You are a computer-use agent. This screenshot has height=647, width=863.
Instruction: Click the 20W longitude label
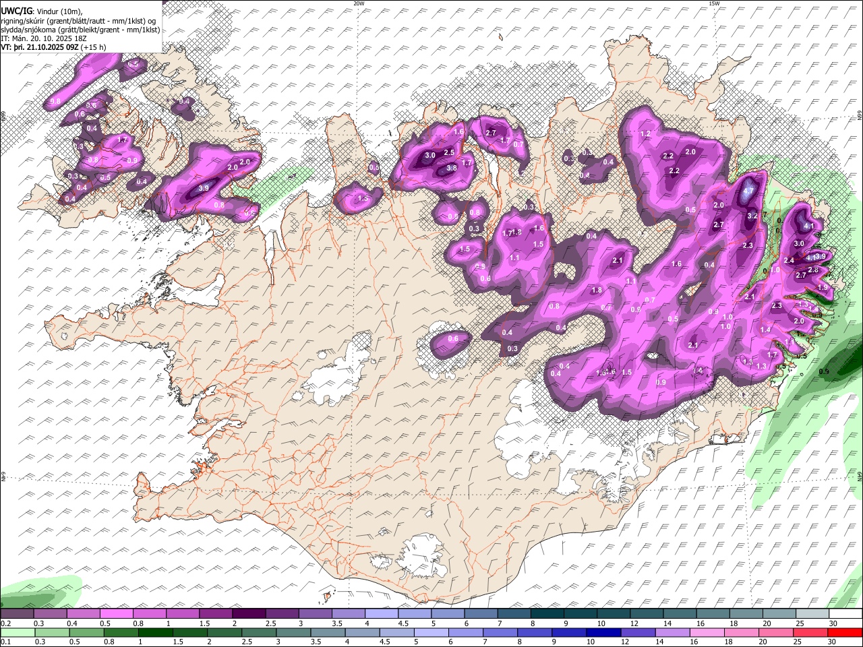[359, 3]
